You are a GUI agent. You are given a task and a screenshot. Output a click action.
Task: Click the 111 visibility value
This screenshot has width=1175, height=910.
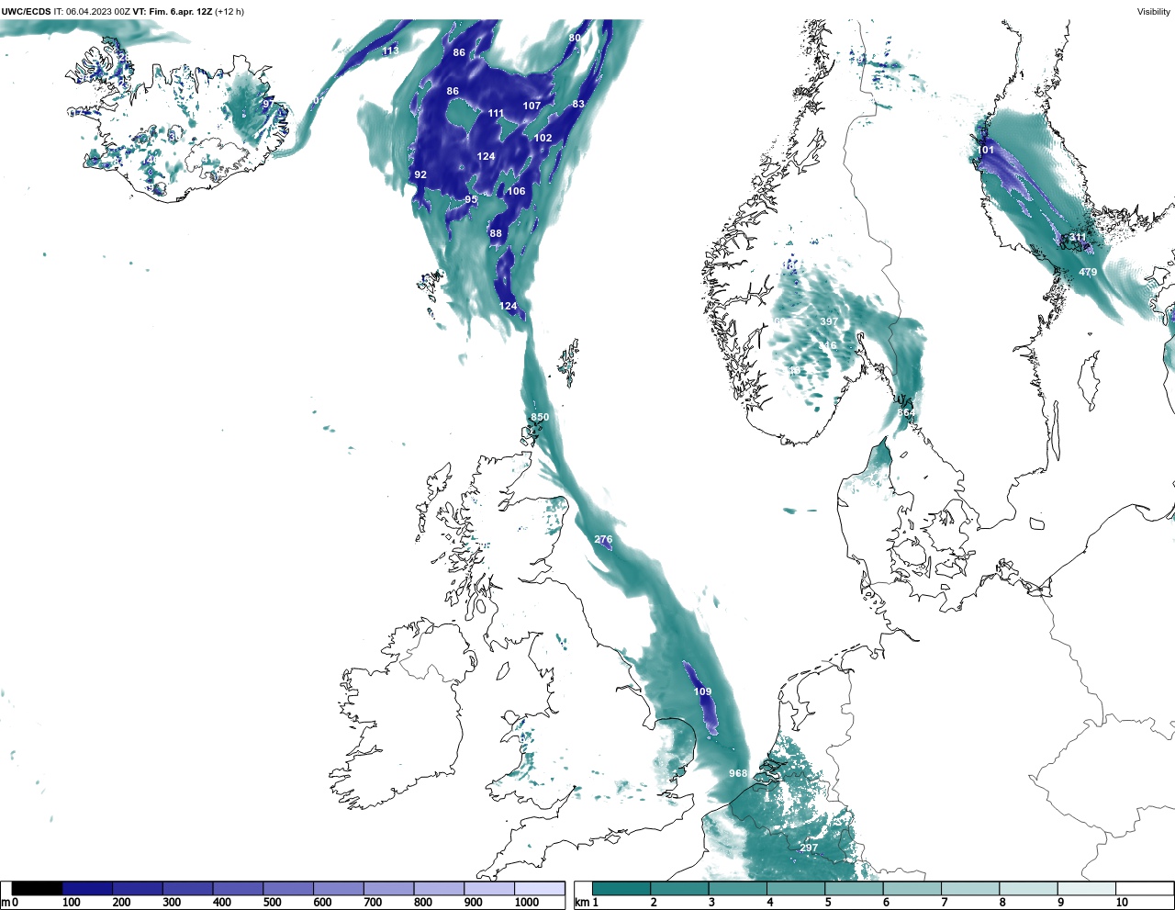496,114
